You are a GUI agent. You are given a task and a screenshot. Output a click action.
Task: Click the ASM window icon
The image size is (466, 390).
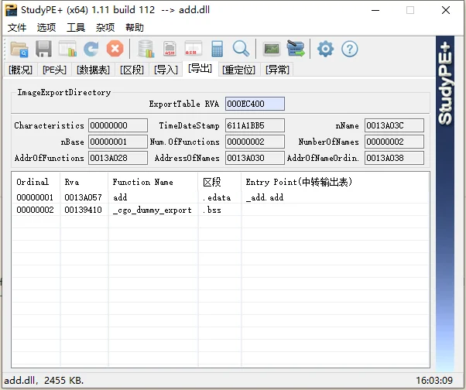pos(194,49)
